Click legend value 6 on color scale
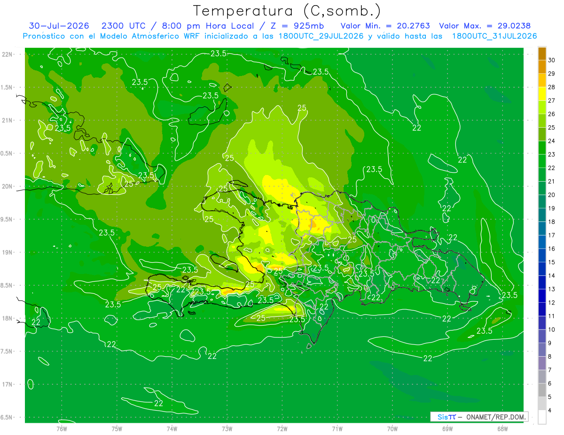The height and width of the screenshot is (435, 564). (550, 383)
